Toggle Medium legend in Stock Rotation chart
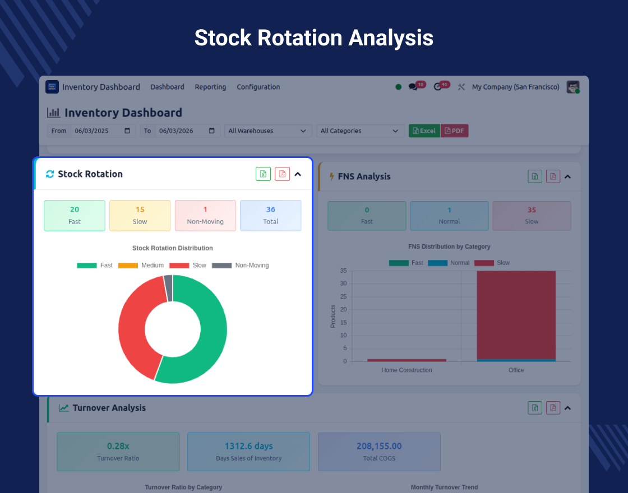Screen dimensions: 628x493 pyautogui.click(x=141, y=266)
